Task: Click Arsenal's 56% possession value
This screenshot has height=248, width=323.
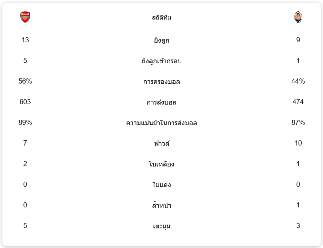Action: pyautogui.click(x=25, y=81)
